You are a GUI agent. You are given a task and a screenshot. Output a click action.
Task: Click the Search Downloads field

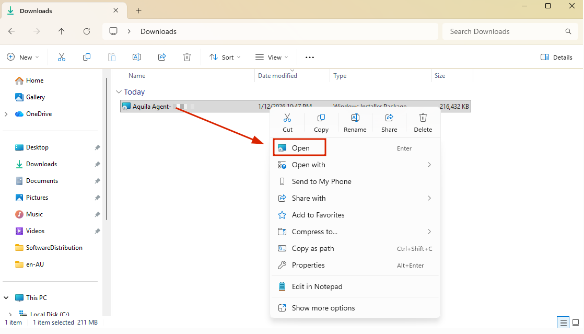504,31
